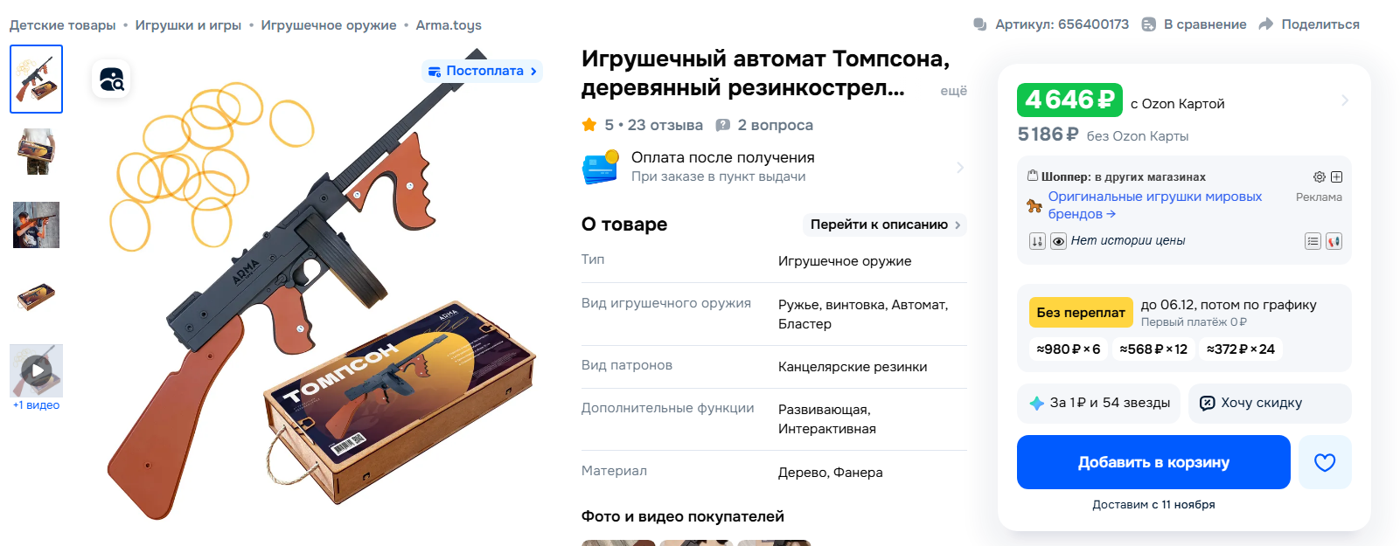1400x546 pixels.
Task: Select the ≈568 ₽ × 12 installment option
Action: point(1153,349)
